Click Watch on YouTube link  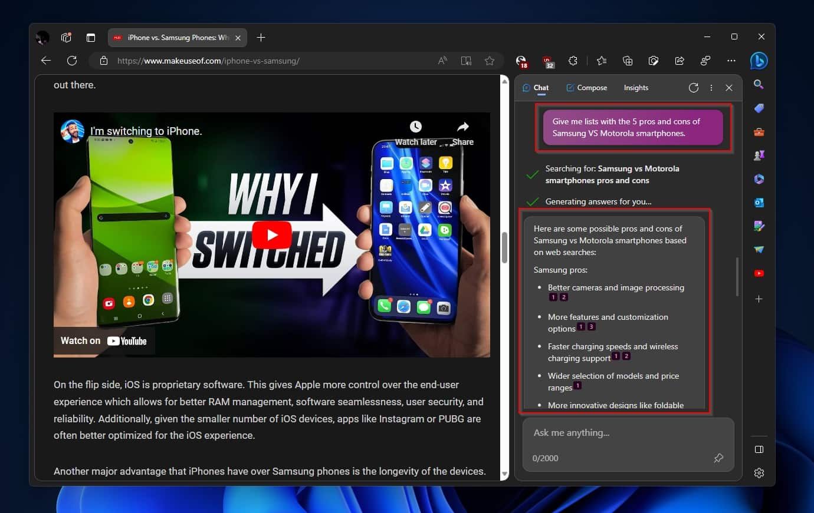[x=104, y=341]
